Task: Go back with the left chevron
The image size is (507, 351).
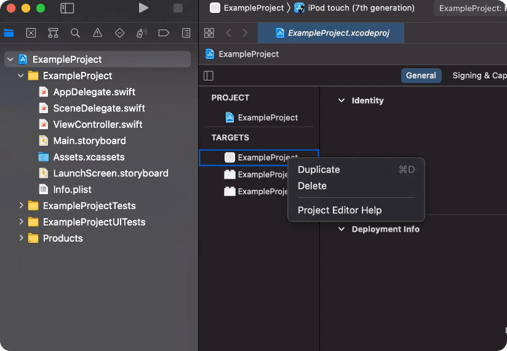Action: [229, 33]
